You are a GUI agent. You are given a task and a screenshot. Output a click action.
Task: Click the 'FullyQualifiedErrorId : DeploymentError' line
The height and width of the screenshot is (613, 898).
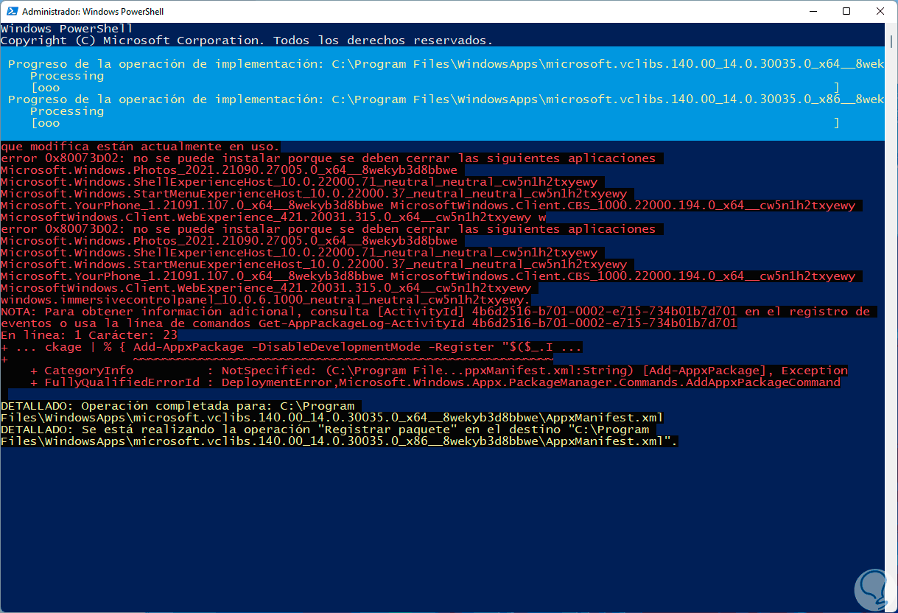pyautogui.click(x=435, y=382)
